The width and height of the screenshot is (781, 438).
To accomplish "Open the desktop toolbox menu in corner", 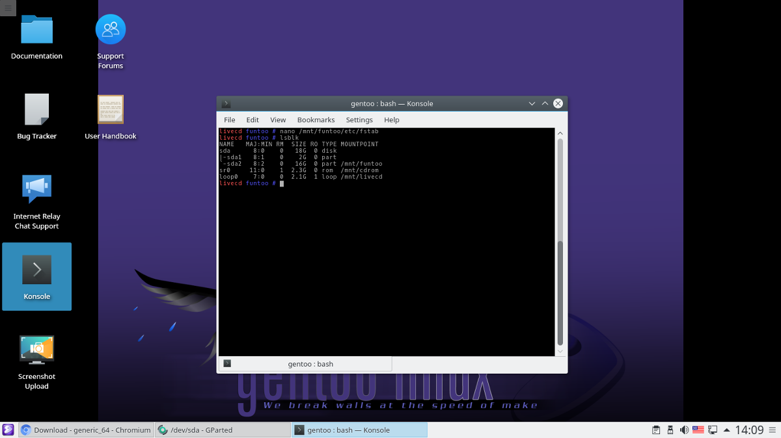I will (8, 8).
